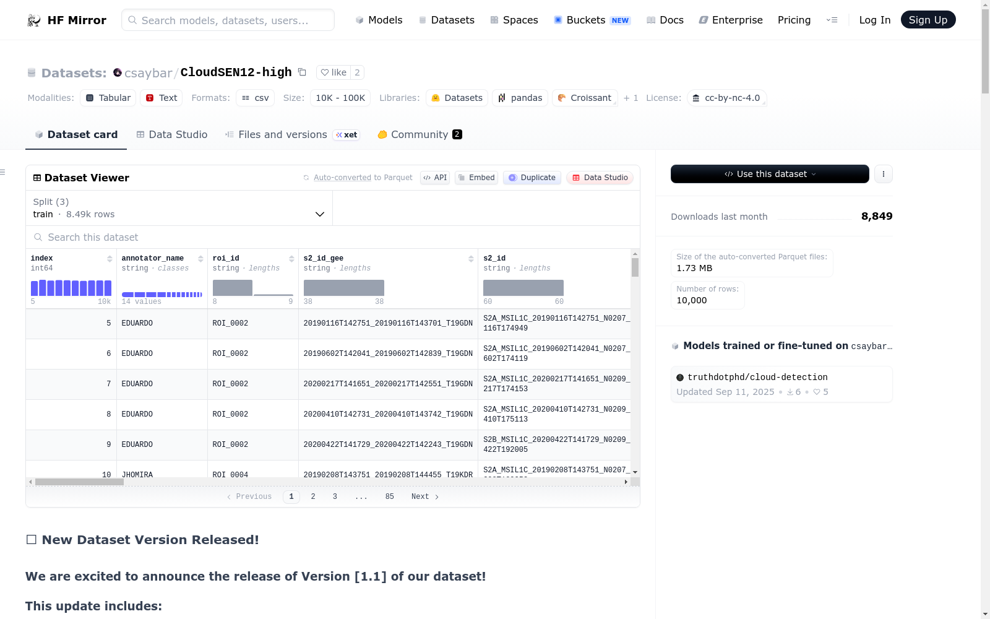Select the 10K - 100K size tag
Image resolution: width=990 pixels, height=619 pixels.
340,98
